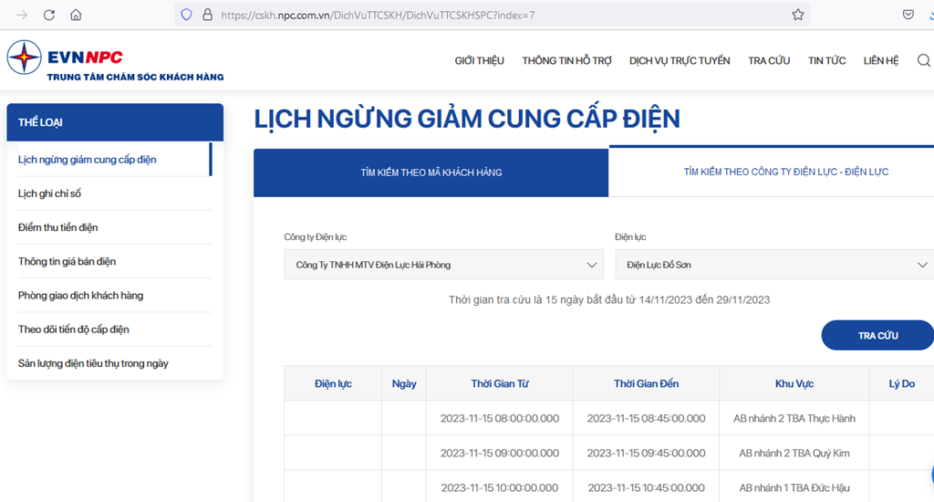Screen dimensions: 934x502
Task: Click the TRA CỨU search button
Action: (x=877, y=335)
